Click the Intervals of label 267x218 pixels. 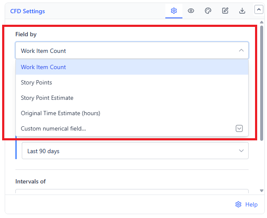[x=30, y=181]
